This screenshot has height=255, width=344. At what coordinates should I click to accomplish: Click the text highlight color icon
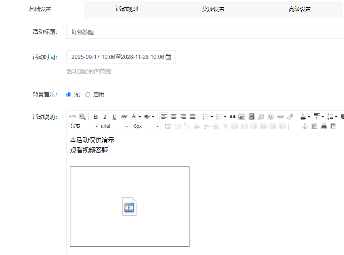click(147, 117)
